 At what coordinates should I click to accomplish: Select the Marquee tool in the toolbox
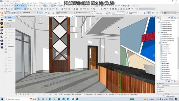tap(10, 20)
